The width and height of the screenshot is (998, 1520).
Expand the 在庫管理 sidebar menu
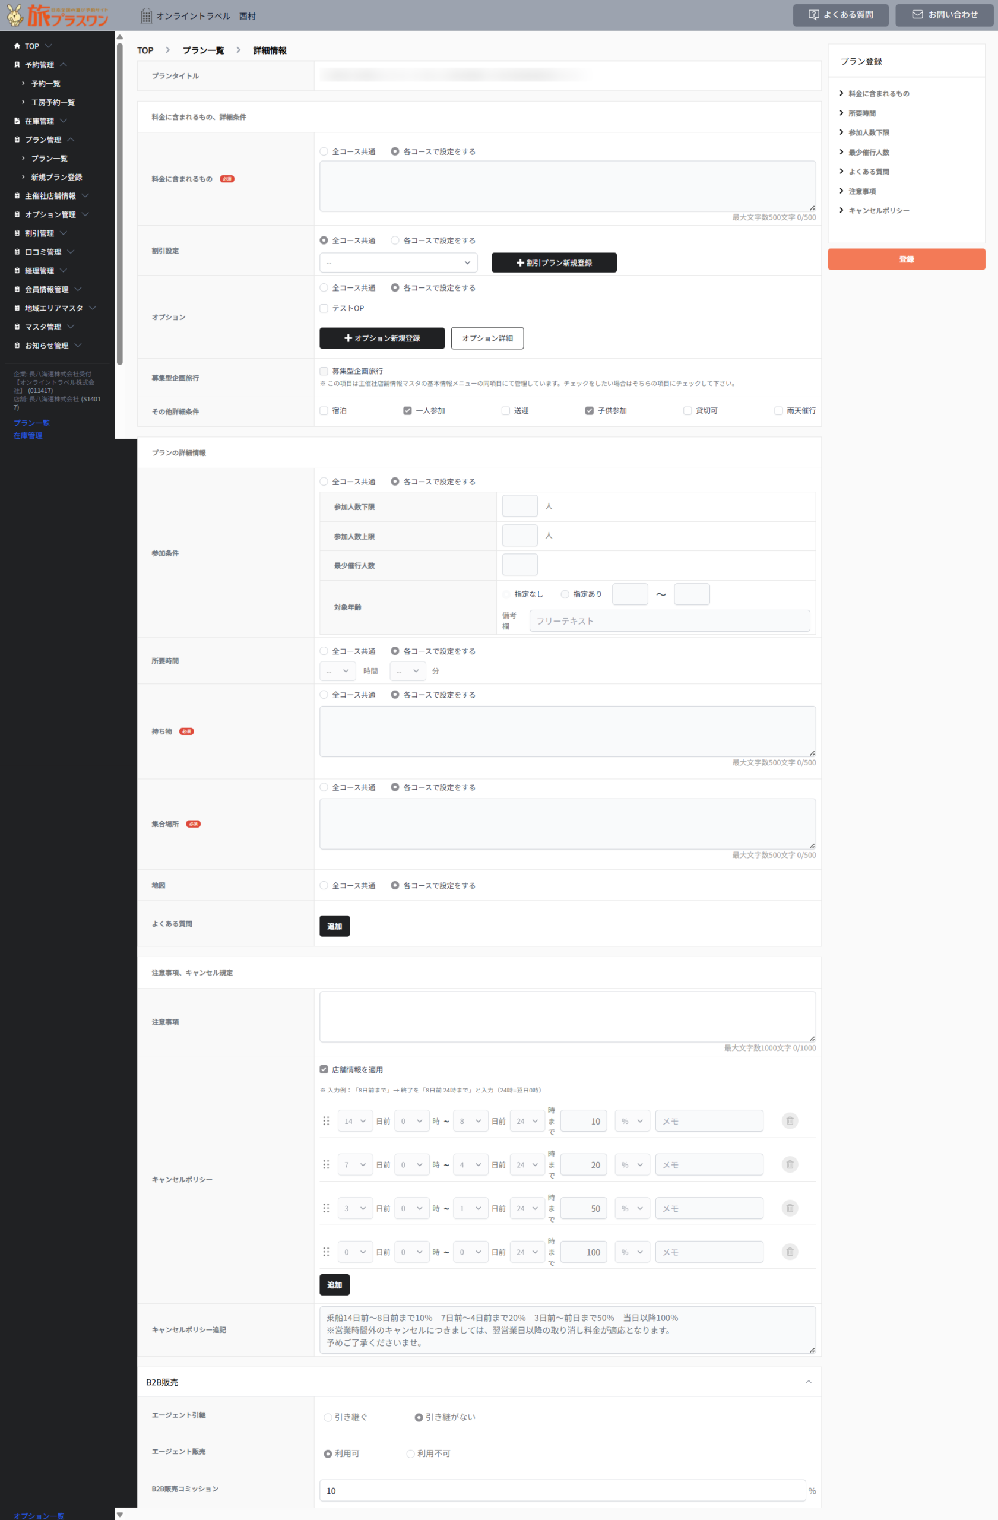pyautogui.click(x=40, y=121)
